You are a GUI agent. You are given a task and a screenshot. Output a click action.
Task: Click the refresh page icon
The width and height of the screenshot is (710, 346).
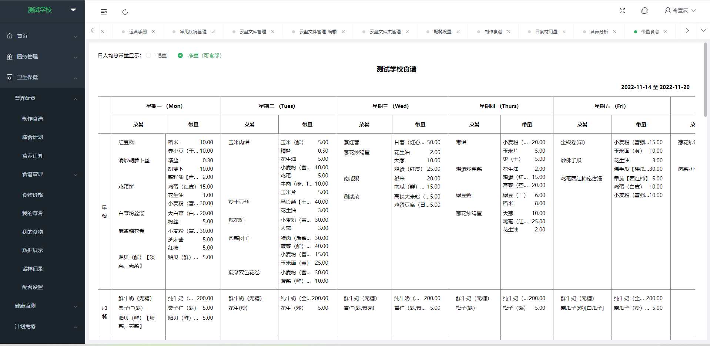pyautogui.click(x=125, y=12)
